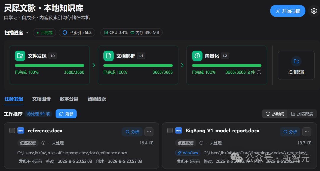Click the 开始扫描 button
Image resolution: width=320 pixels, height=171 pixels.
[287, 11]
